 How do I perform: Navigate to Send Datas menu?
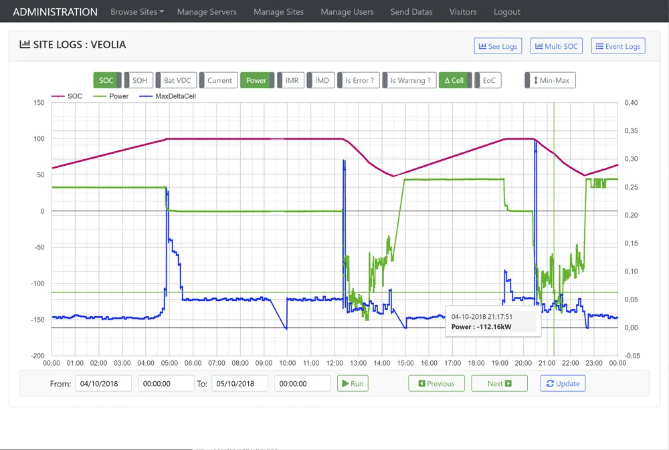pyautogui.click(x=411, y=11)
